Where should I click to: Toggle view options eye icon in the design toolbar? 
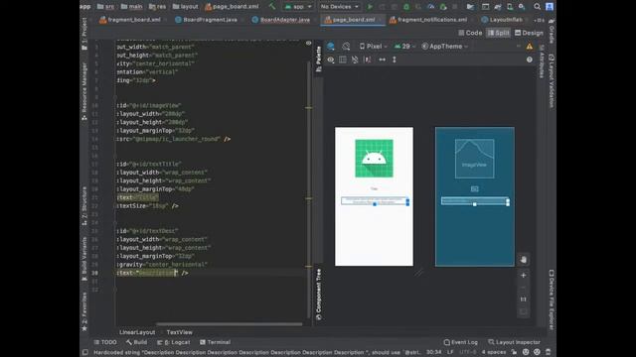tap(331, 59)
